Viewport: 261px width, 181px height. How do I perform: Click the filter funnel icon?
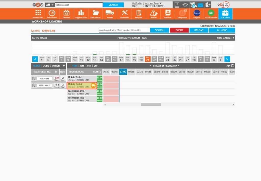tap(64, 66)
